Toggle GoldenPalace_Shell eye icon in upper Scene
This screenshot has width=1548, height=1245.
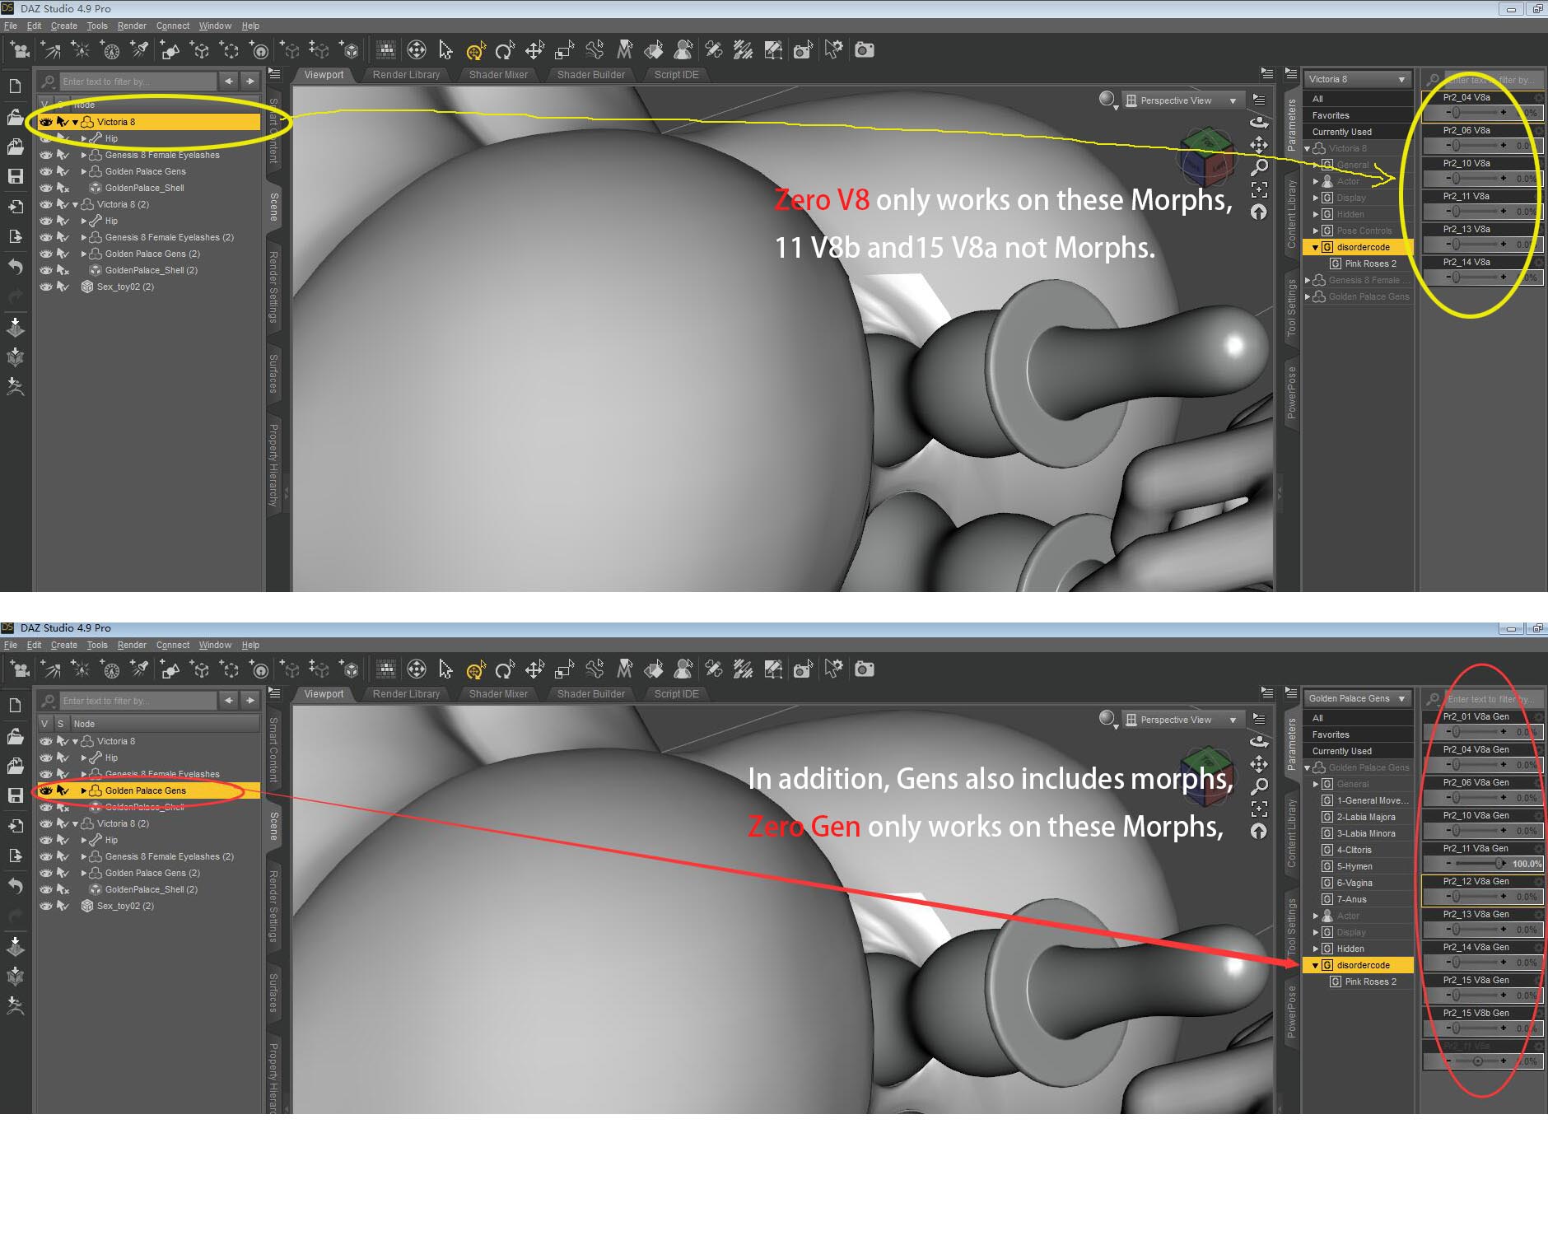pos(46,188)
